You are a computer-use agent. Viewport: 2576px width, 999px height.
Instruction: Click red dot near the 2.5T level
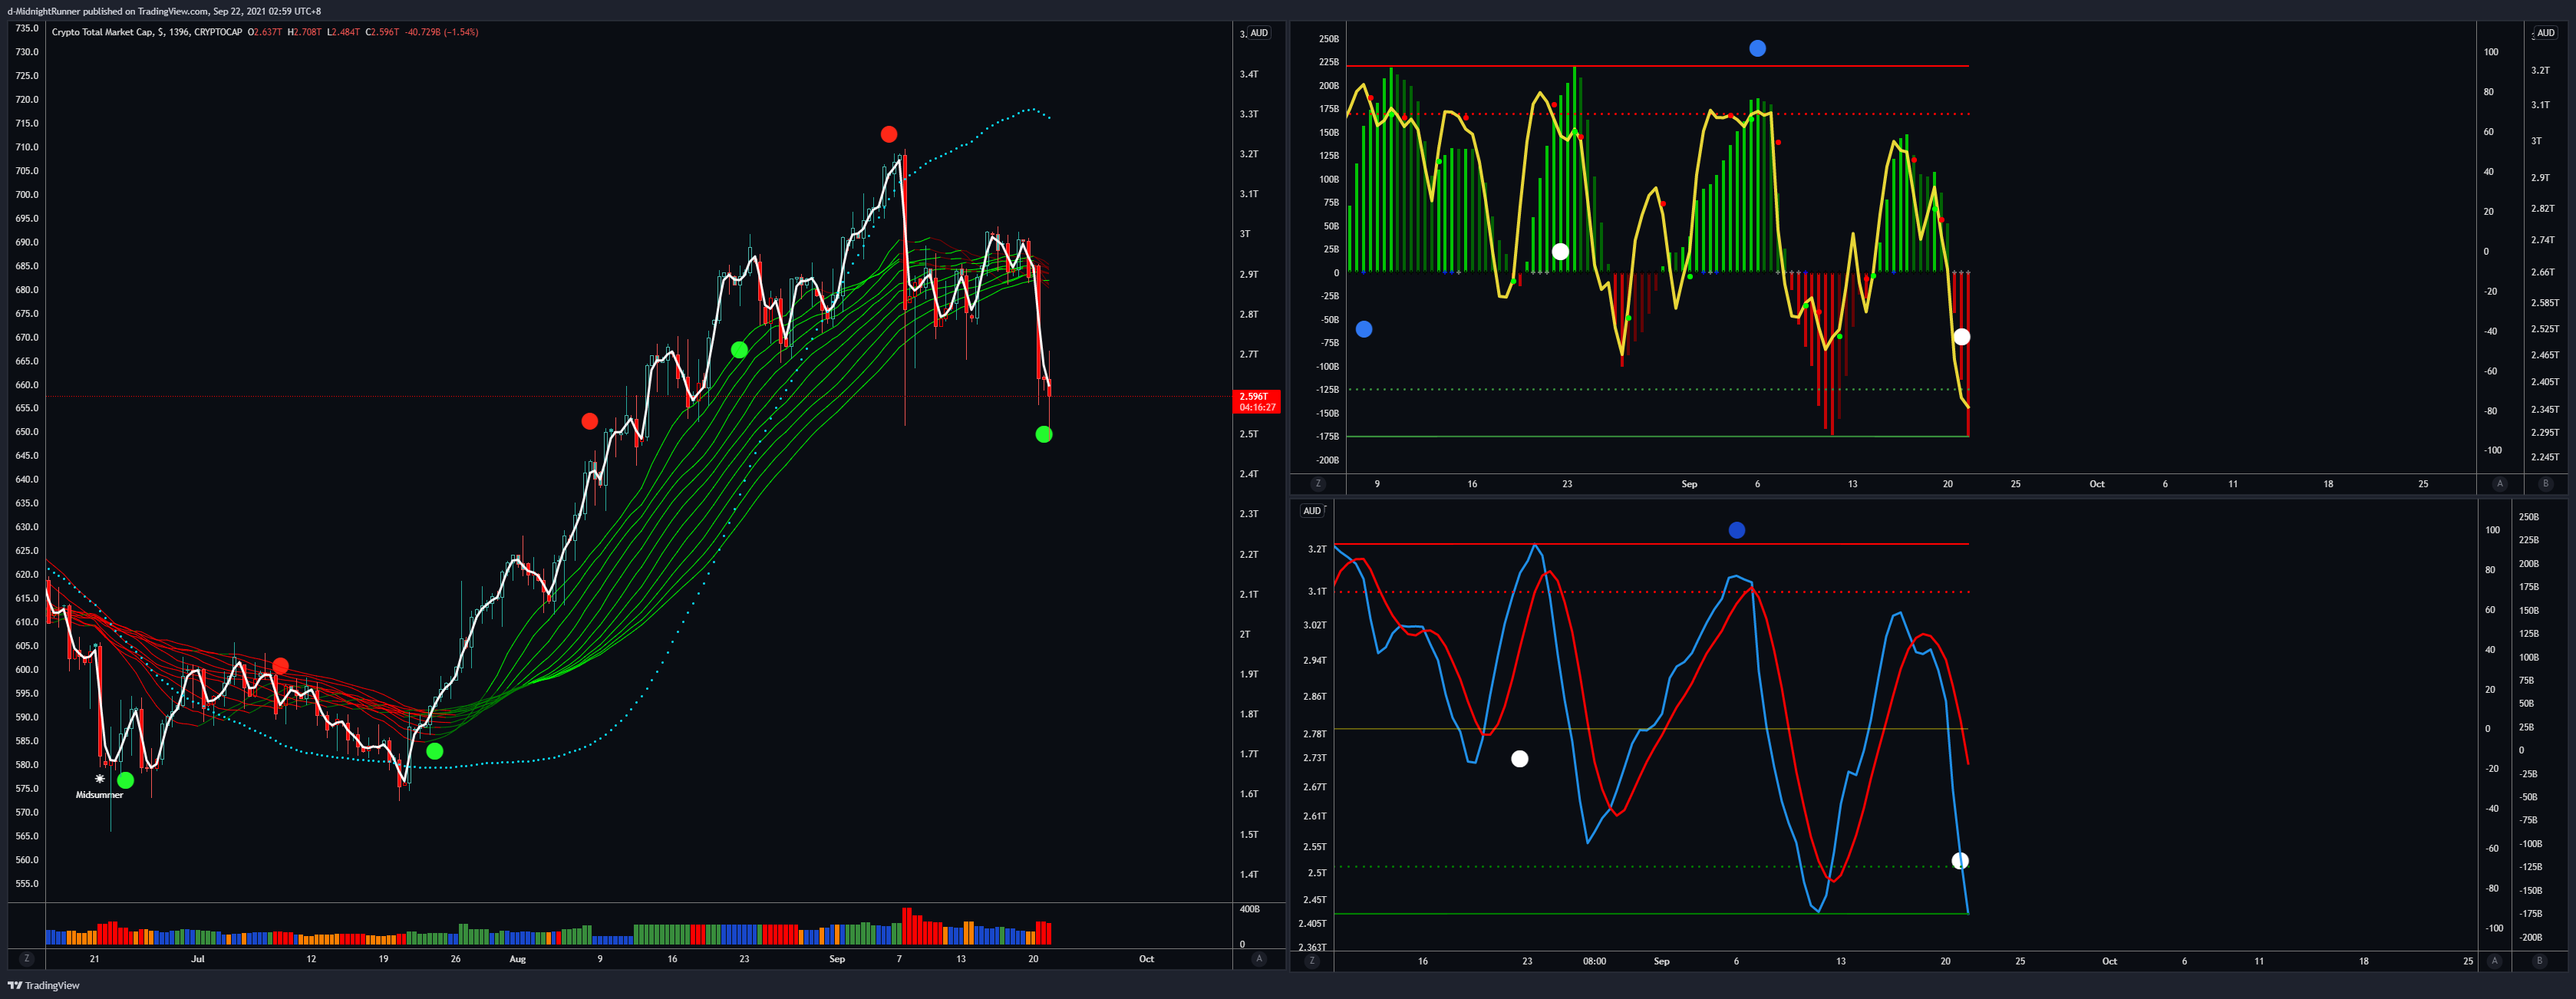[590, 421]
